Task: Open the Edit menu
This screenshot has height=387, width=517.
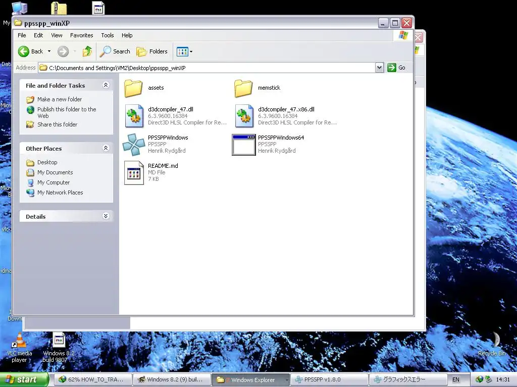Action: pyautogui.click(x=38, y=35)
